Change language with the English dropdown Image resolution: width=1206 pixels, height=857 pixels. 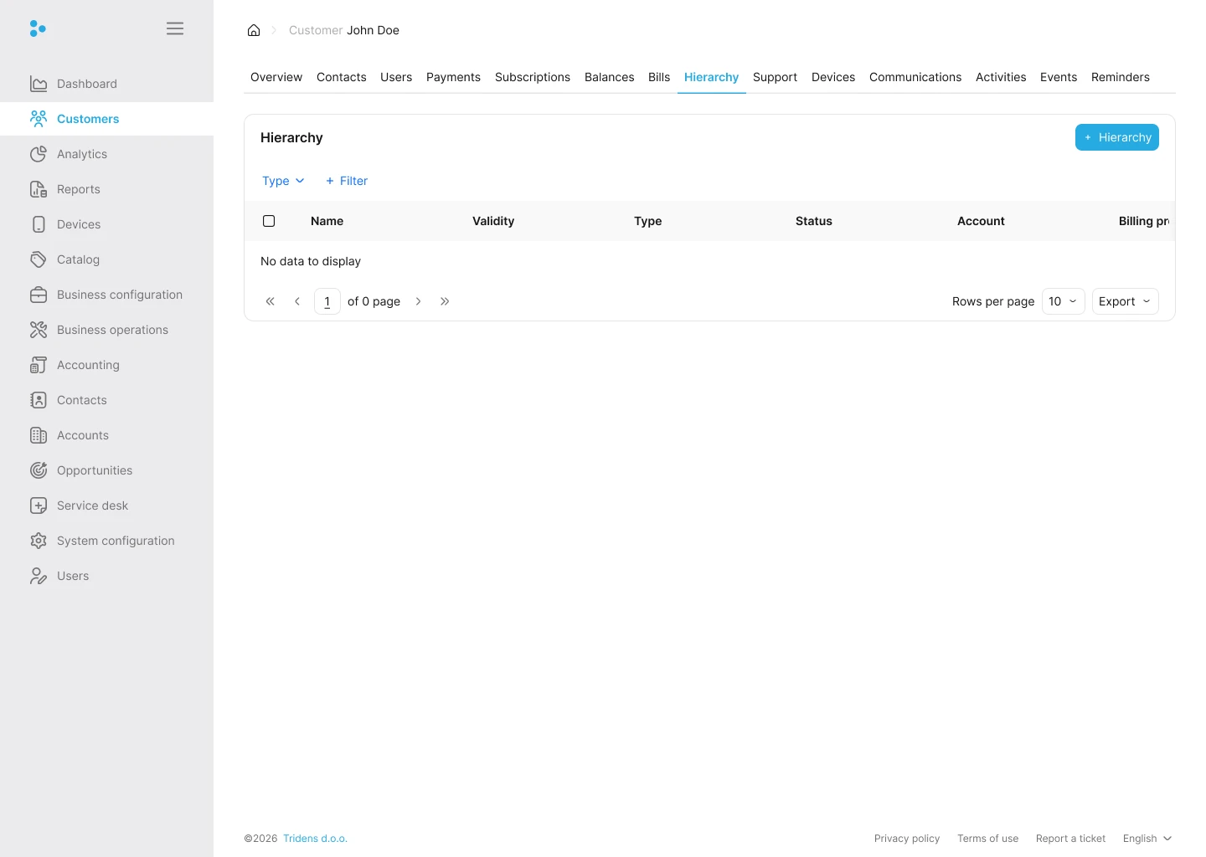[x=1147, y=839]
